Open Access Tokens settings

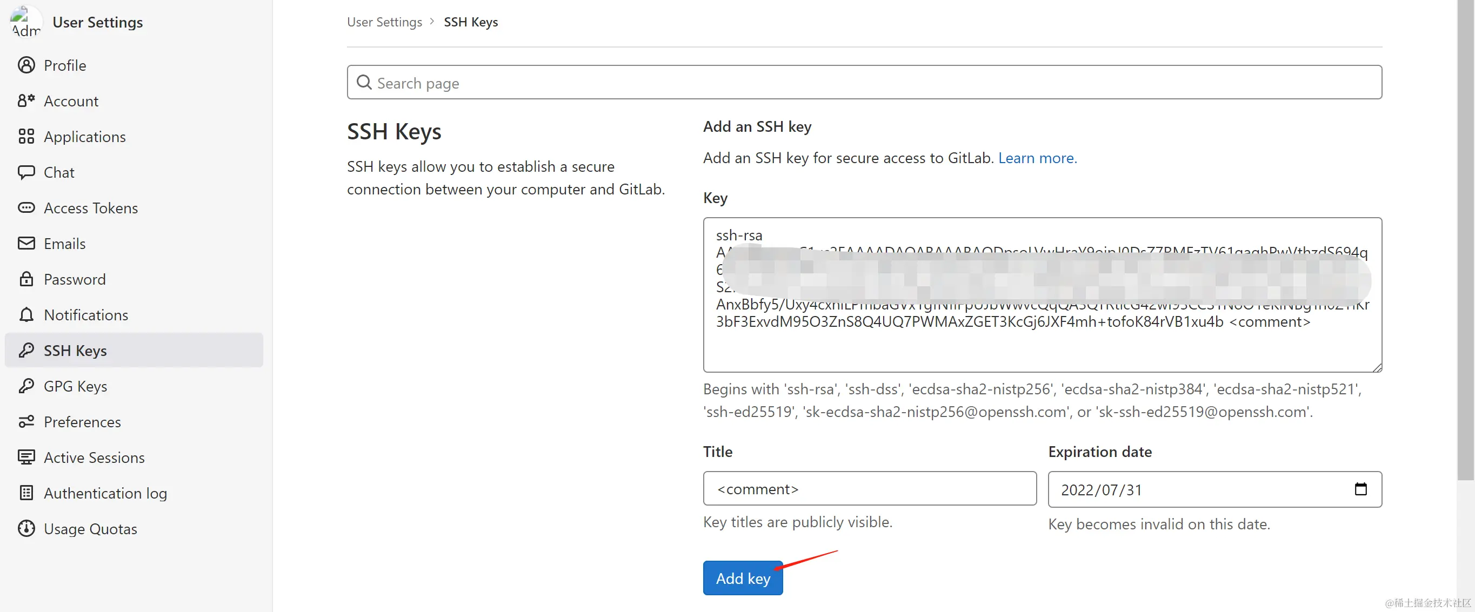[90, 208]
